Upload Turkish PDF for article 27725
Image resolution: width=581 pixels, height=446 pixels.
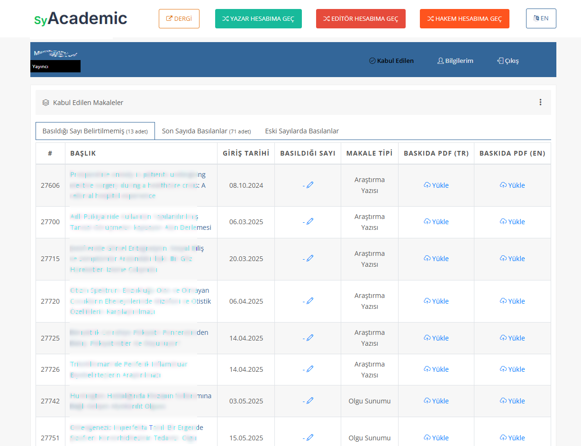point(436,338)
